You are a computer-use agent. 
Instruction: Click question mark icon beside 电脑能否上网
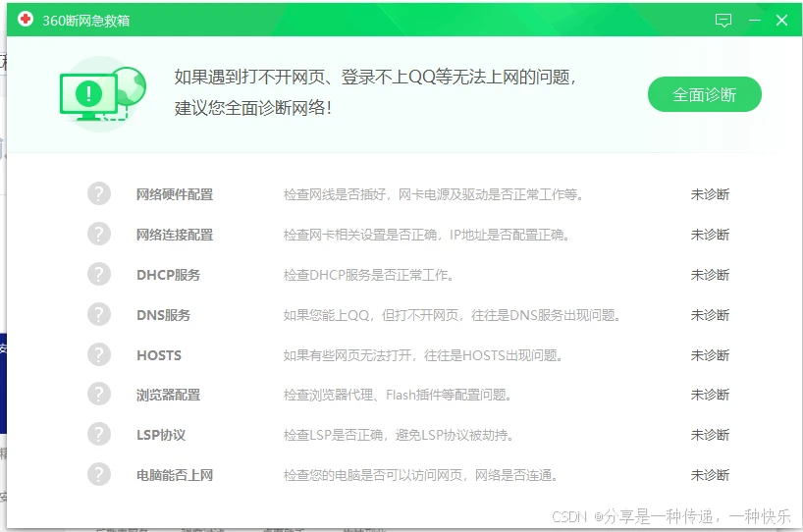[99, 475]
